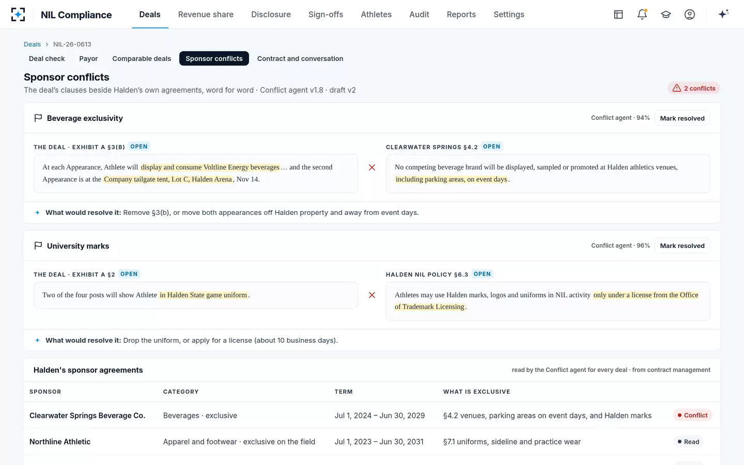Mark Beverage exclusivity conflict resolved

point(682,118)
